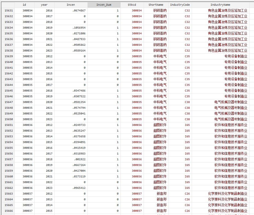Viewport: 254px width, 215px height.
Task: Select the Stkcd column header
Action: click(132, 5)
